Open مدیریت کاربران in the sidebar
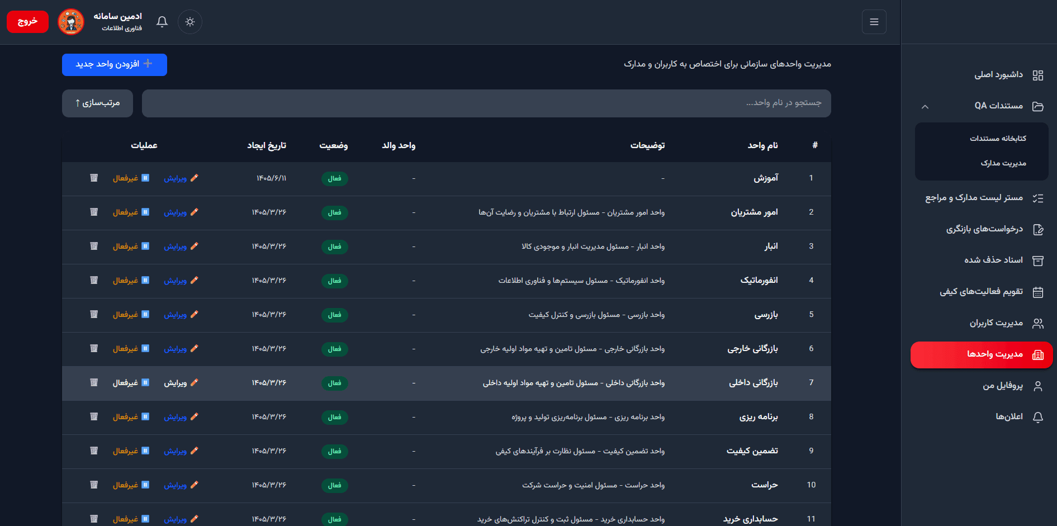 pyautogui.click(x=979, y=323)
